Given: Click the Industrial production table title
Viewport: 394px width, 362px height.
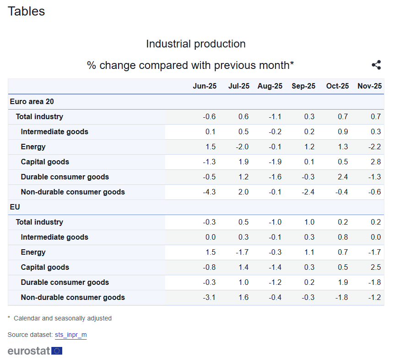Looking at the screenshot, I should pos(195,44).
